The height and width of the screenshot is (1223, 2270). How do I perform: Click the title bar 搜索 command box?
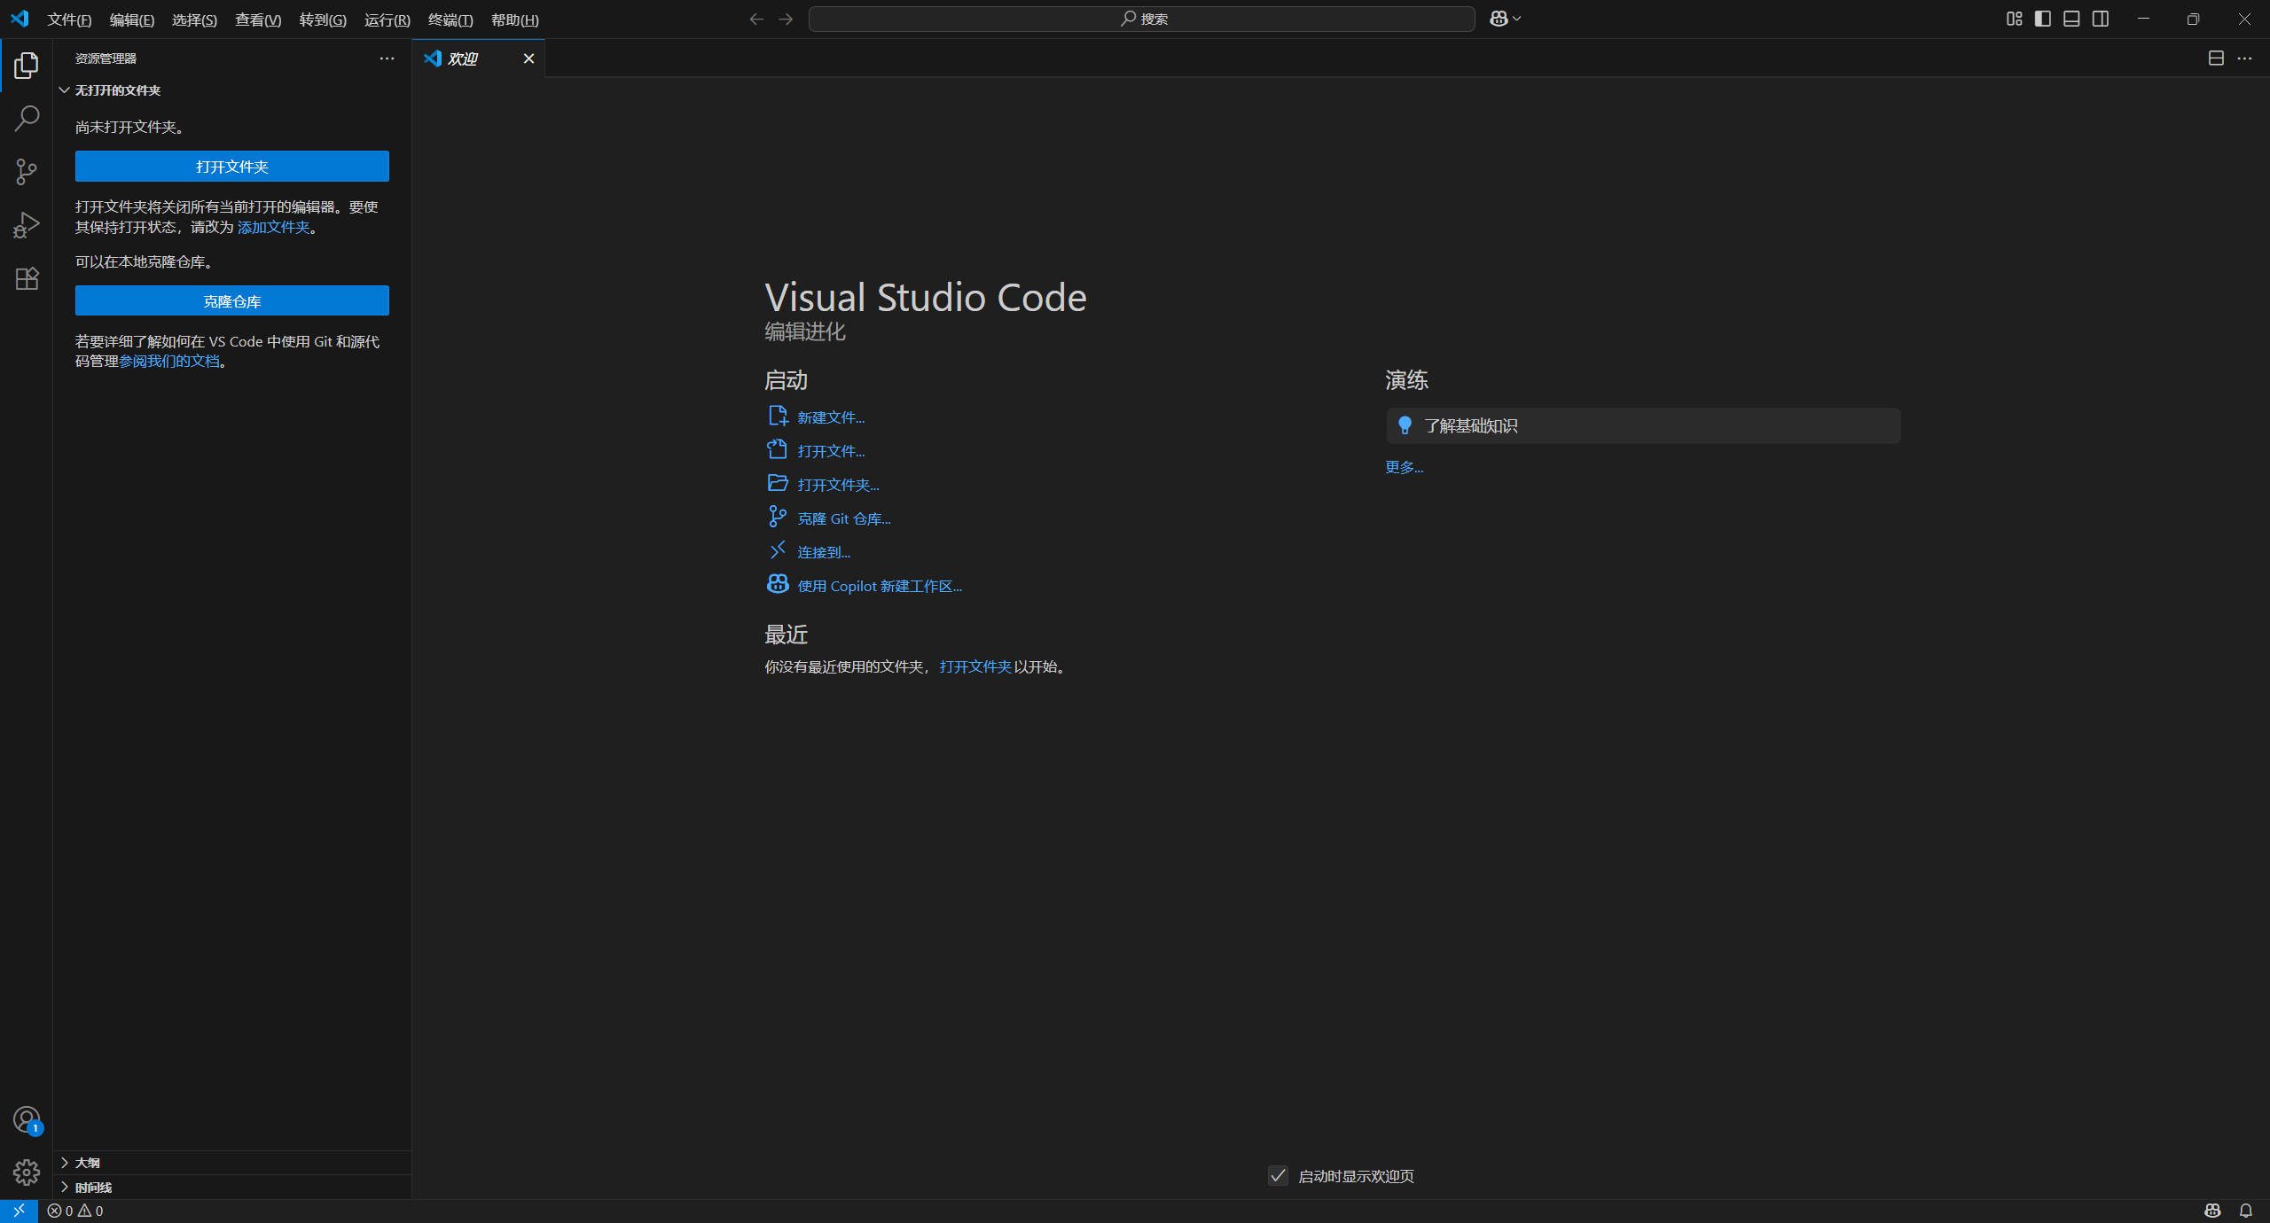(1142, 19)
